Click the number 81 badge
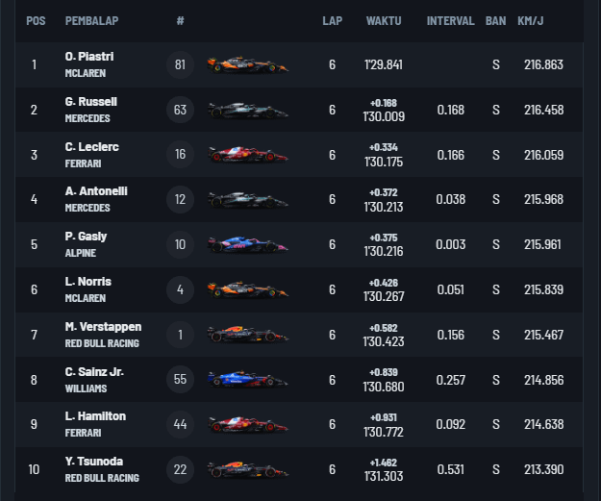 pos(180,65)
